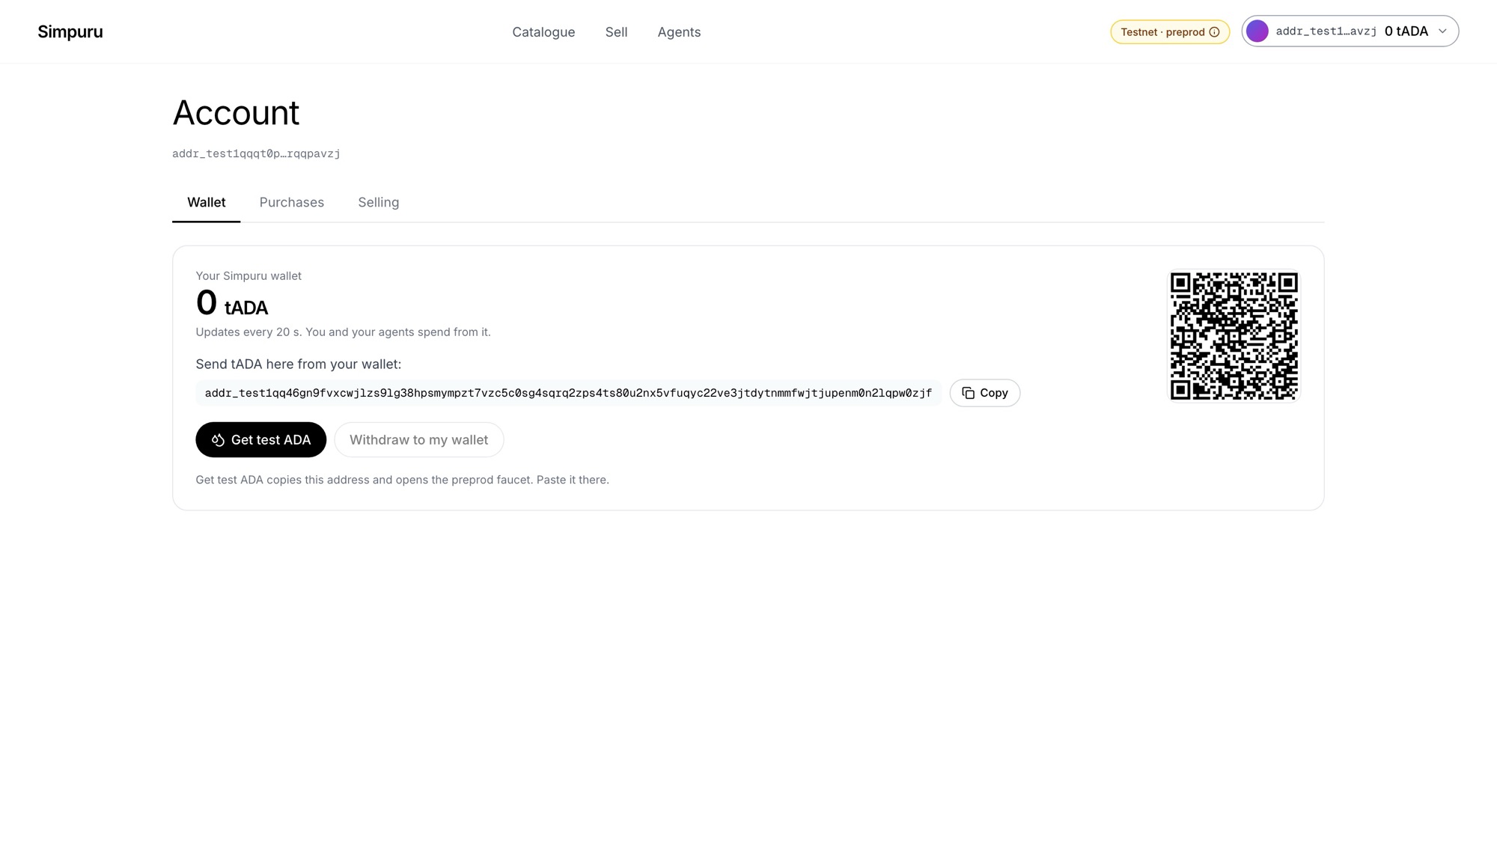Open the Catalogue page

coord(543,32)
